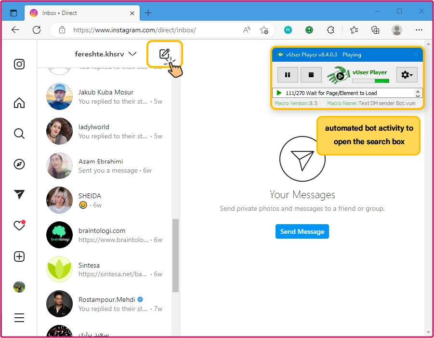Image resolution: width=434 pixels, height=338 pixels.
Task: Select the Inbox • Direct tab
Action: pos(82,13)
